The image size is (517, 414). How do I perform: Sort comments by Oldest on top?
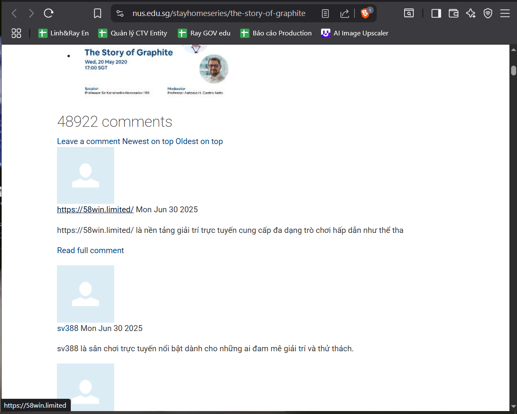[x=199, y=142]
